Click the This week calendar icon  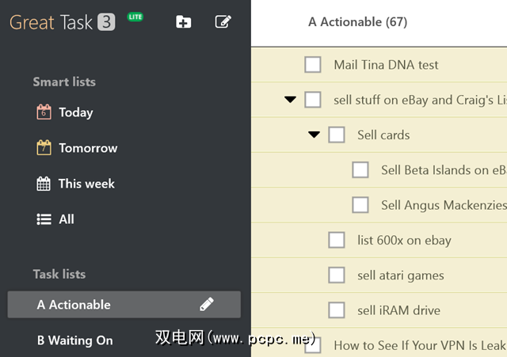click(x=44, y=184)
